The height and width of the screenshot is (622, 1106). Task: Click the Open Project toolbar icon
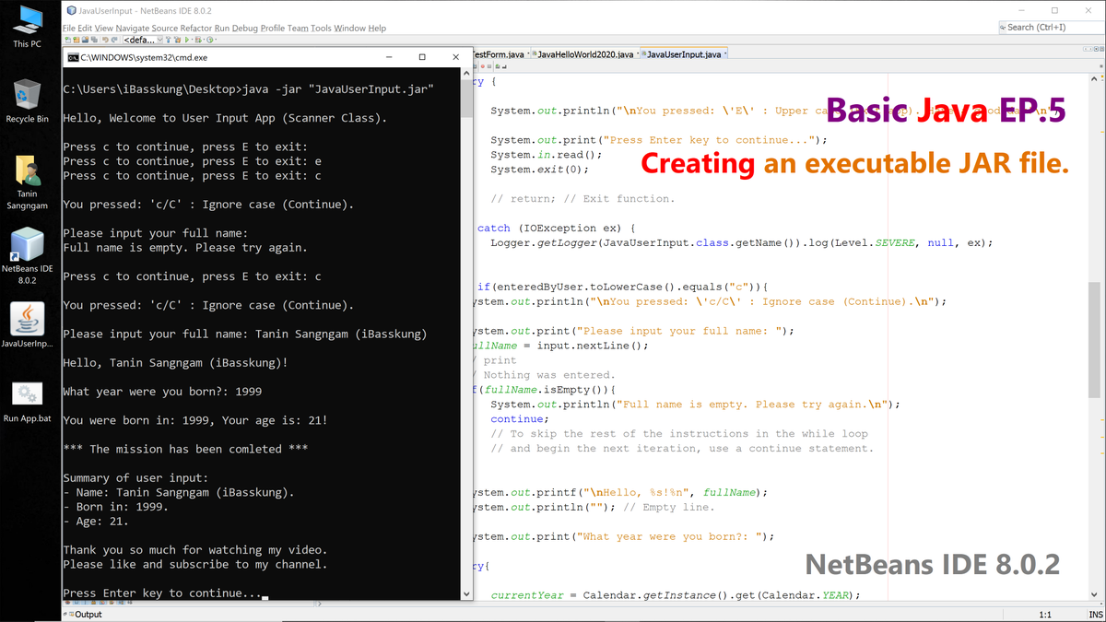coord(85,40)
